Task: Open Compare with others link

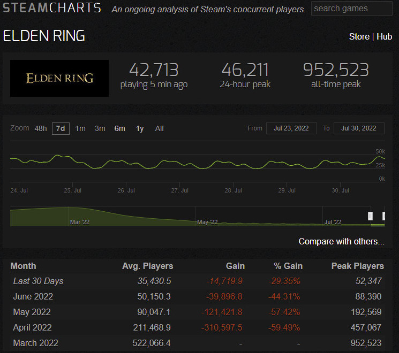Action: (341, 241)
